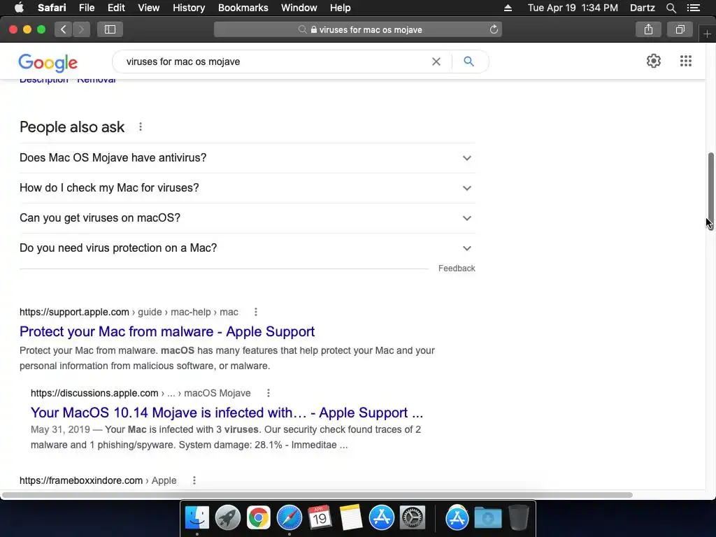The height and width of the screenshot is (537, 716).
Task: Open options dots beside discussions.apple.com result
Action: coord(268,393)
